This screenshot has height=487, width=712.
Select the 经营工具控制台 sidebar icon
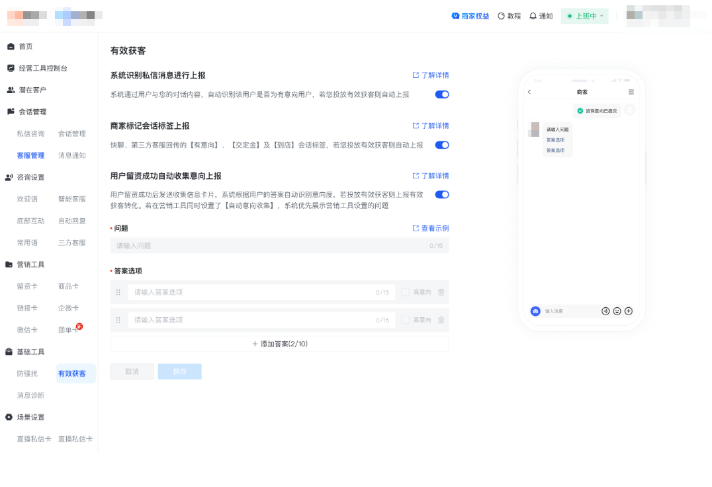pos(9,68)
